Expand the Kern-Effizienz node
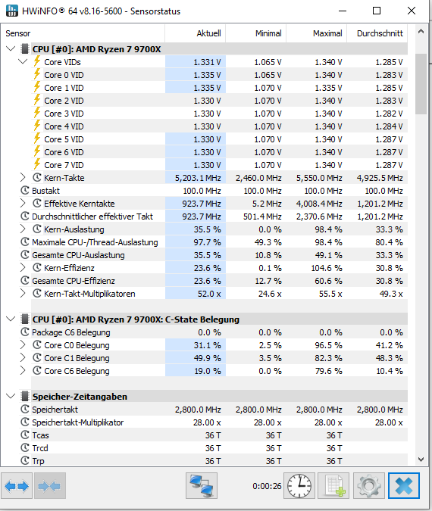 pos(23,267)
